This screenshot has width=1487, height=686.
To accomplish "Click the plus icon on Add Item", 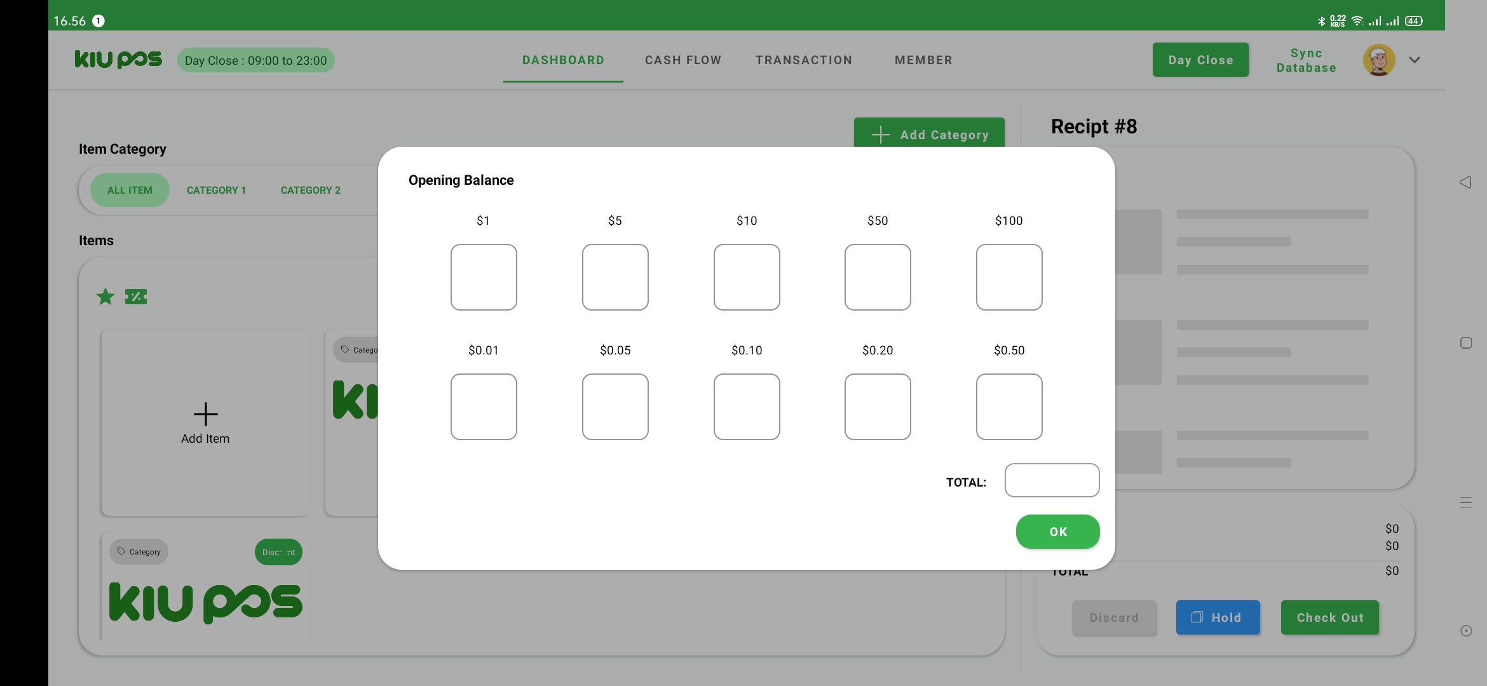I will coord(205,414).
